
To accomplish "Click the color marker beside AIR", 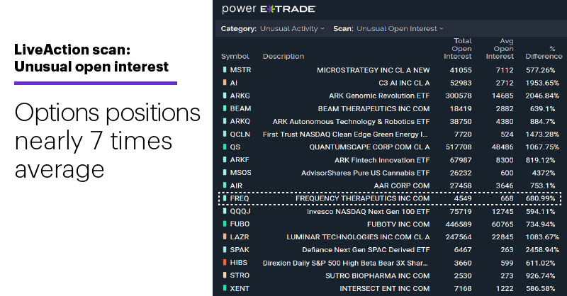I will pos(225,186).
